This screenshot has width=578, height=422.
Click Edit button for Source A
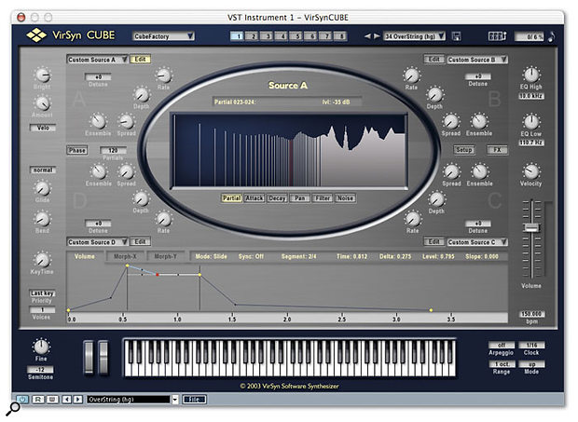click(140, 60)
